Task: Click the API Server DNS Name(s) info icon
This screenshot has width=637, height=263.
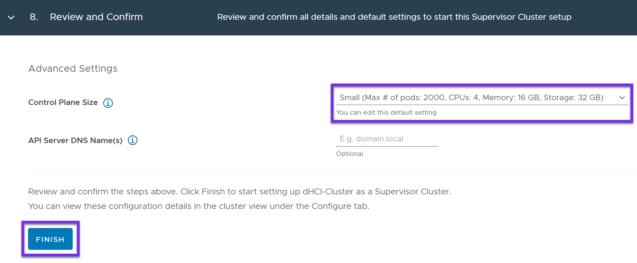Action: 133,140
